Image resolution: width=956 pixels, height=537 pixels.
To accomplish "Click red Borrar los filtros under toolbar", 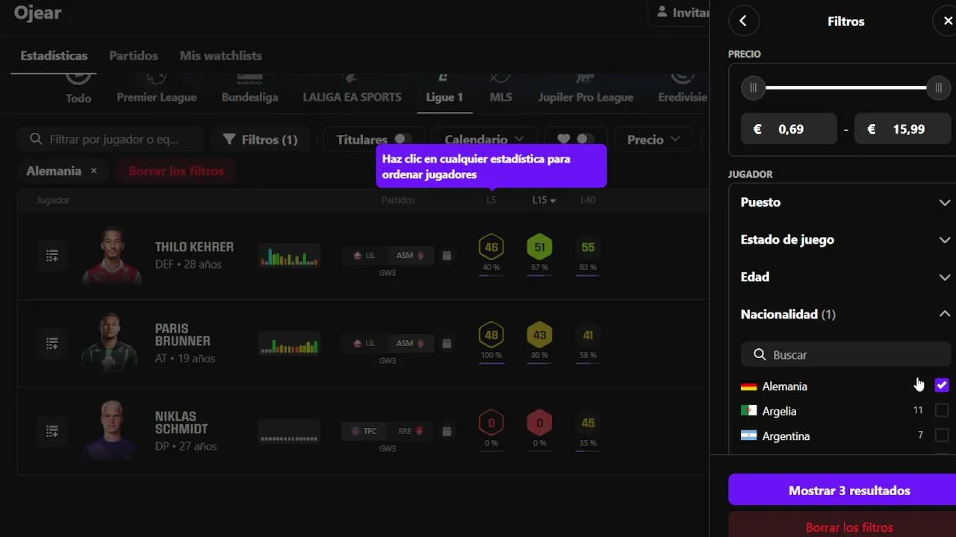I will click(176, 171).
